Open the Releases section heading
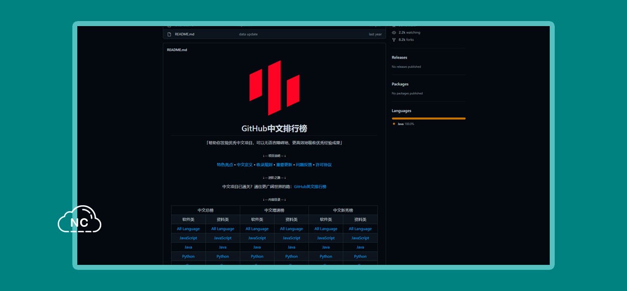The height and width of the screenshot is (291, 627). click(x=399, y=58)
